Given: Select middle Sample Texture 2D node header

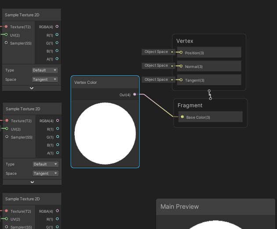Looking at the screenshot, I should (x=32, y=109).
